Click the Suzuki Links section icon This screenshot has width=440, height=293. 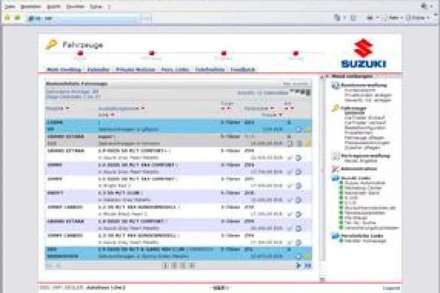click(335, 178)
